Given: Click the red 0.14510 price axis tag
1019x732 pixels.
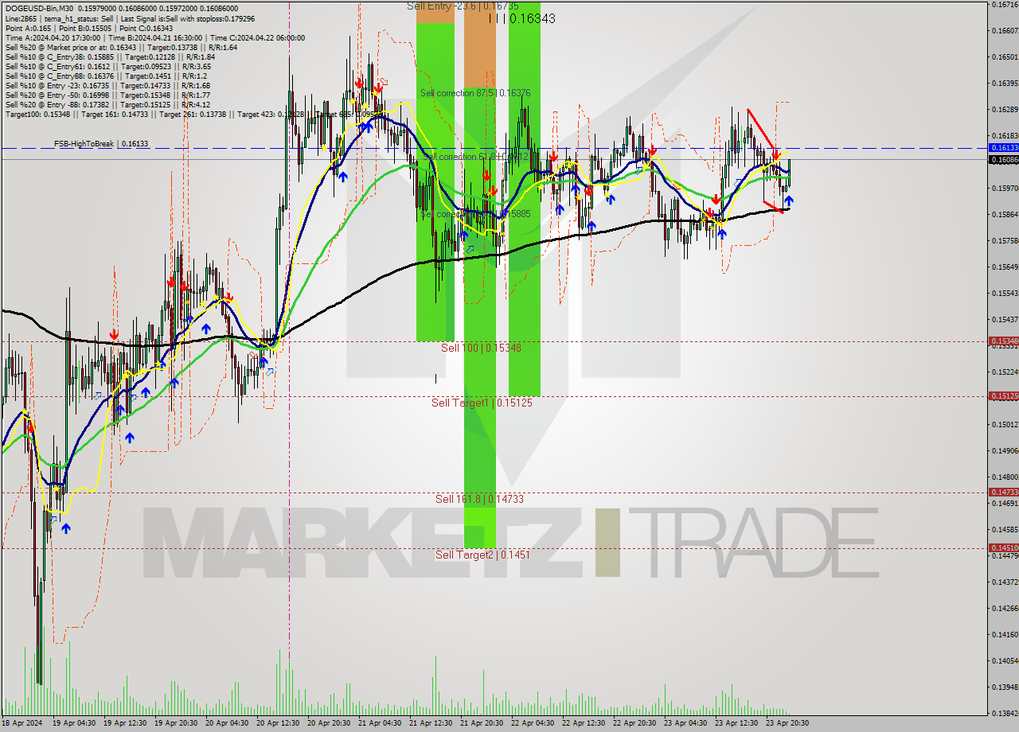Looking at the screenshot, I should pyautogui.click(x=1003, y=547).
